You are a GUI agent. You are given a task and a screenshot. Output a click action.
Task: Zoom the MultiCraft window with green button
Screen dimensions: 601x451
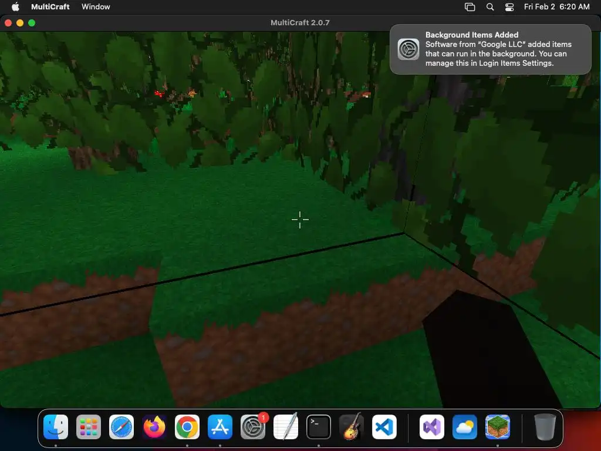coord(32,23)
